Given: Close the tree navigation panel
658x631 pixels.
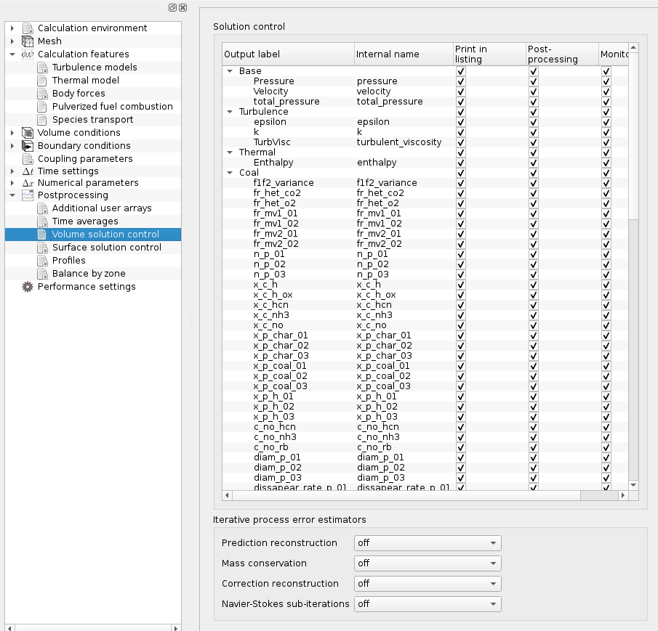Looking at the screenshot, I should click(183, 7).
